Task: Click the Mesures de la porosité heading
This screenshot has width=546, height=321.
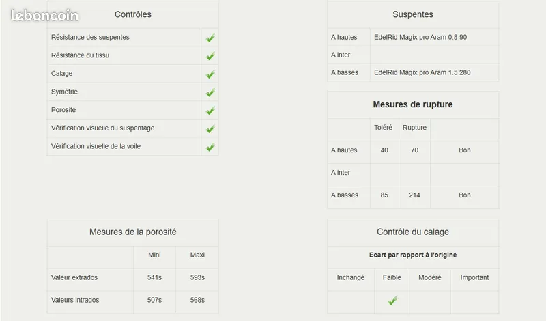Action: [x=133, y=232]
